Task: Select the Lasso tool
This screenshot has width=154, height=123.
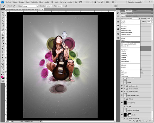Action: pyautogui.click(x=3, y=18)
